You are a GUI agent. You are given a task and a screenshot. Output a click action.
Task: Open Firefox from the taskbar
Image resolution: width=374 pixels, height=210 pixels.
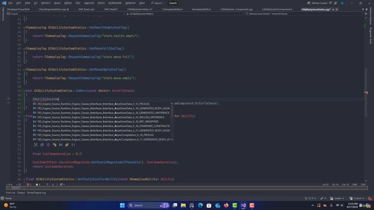tap(226, 205)
